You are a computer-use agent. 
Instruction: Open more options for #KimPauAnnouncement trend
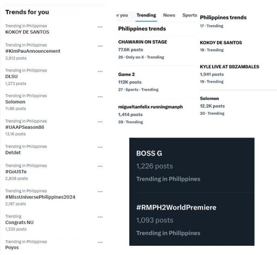click(x=100, y=46)
